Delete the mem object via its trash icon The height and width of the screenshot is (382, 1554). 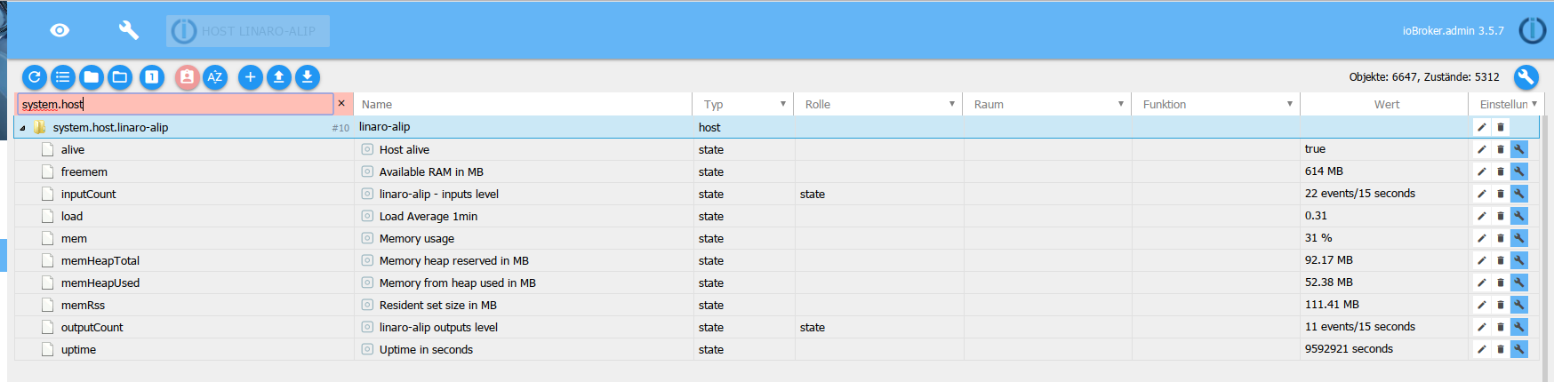point(1501,238)
